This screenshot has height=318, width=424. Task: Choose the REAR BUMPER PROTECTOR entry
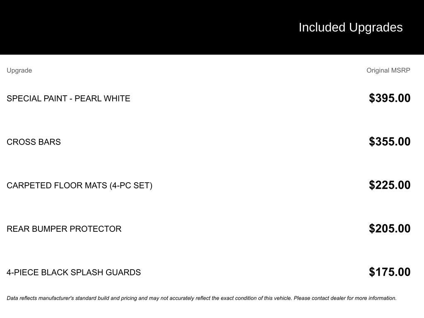[64, 229]
